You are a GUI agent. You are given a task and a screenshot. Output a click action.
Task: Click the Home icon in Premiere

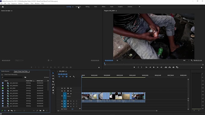3,7
